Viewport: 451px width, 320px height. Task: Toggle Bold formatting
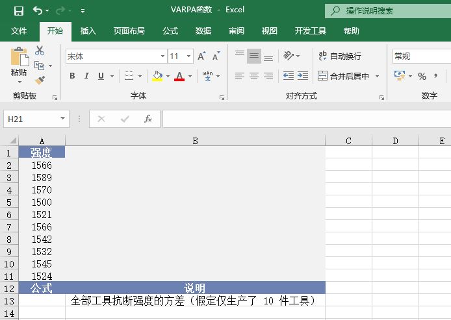click(72, 76)
